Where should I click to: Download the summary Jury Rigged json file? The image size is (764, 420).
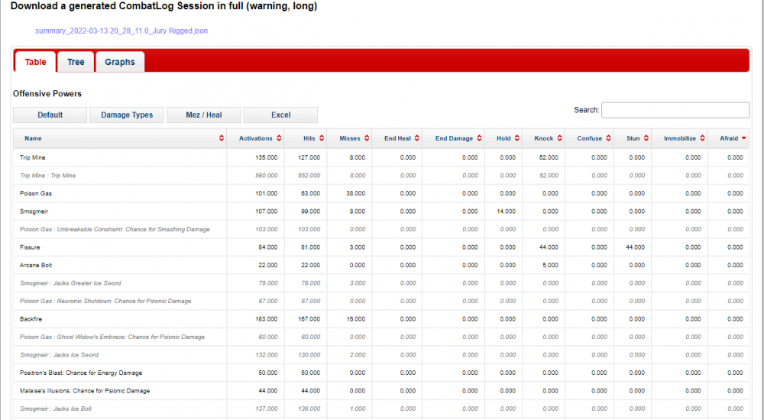pos(121,31)
